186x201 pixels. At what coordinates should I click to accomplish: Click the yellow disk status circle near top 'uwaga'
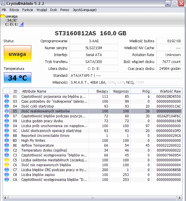tap(3, 16)
